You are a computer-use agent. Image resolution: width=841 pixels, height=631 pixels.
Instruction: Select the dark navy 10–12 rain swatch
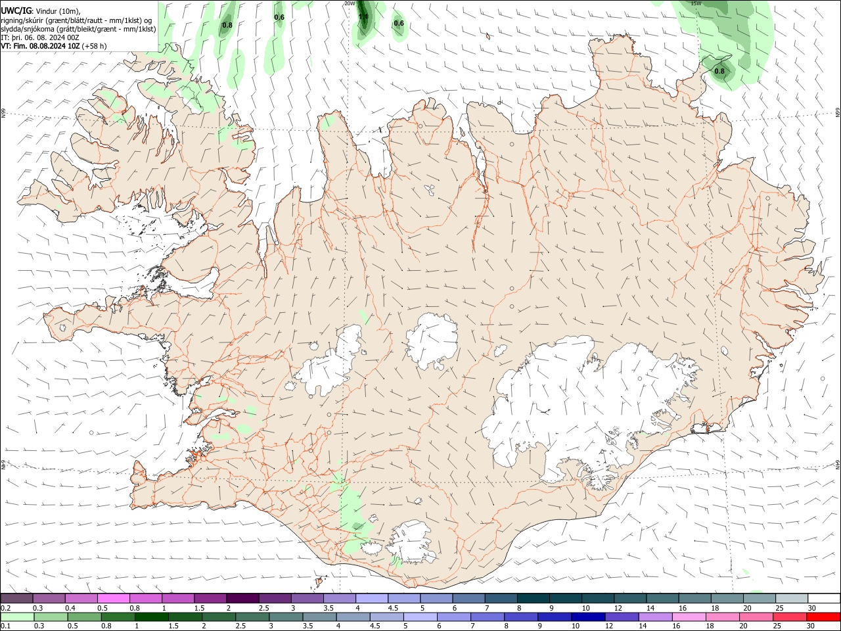point(587,617)
